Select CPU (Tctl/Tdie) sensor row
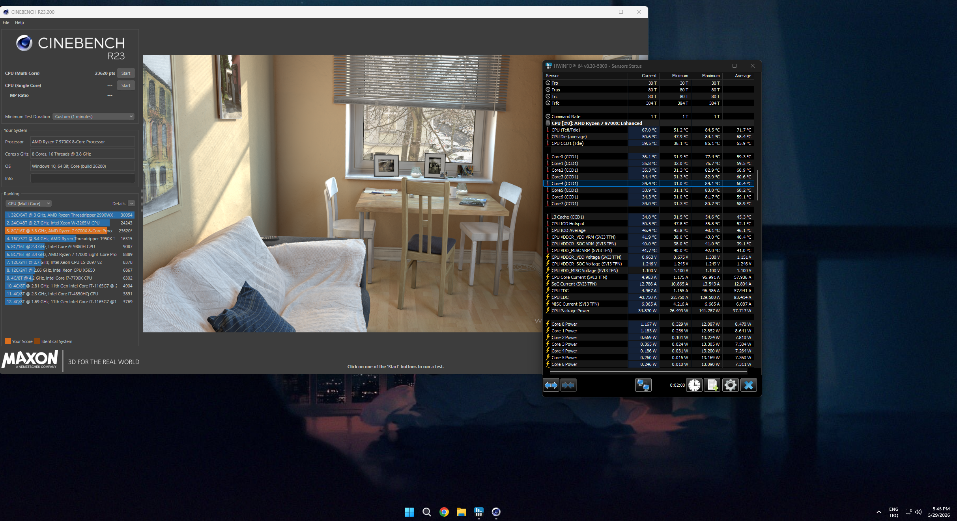The image size is (957, 521). 649,130
